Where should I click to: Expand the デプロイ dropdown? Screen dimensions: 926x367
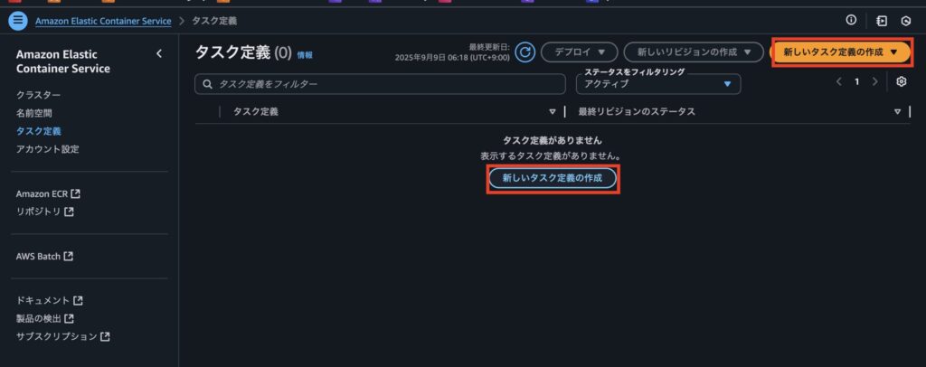click(580, 52)
